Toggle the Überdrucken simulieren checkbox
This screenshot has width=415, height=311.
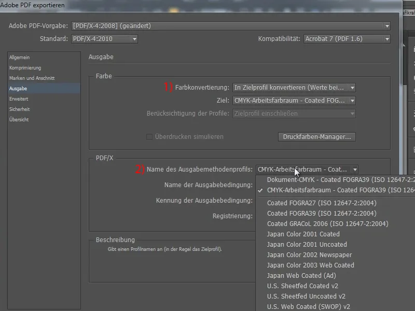click(x=149, y=137)
